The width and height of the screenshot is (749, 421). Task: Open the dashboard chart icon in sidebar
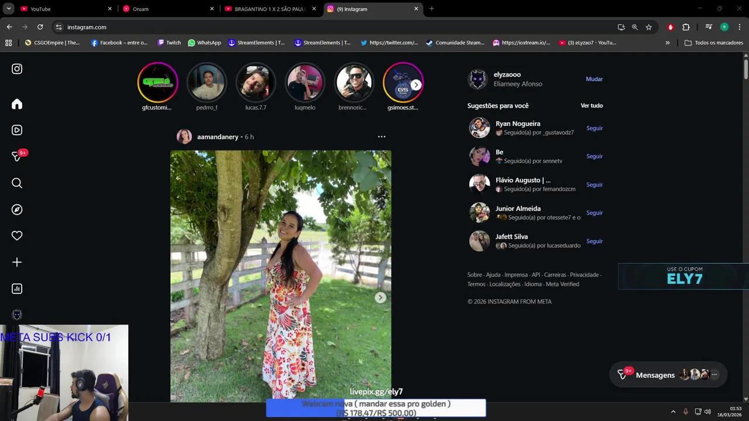tap(17, 289)
